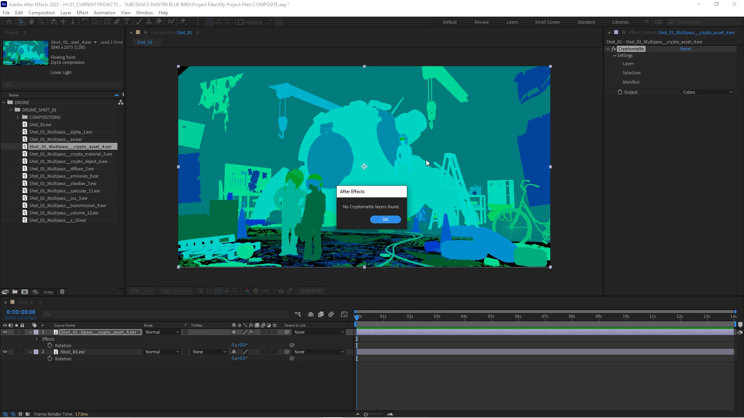
Task: Click the Home icon in toolbar
Action: (9, 22)
